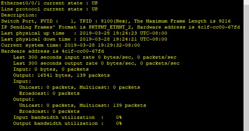Click the standalone Hardware address line
The image size is (249, 131).
point(53,51)
